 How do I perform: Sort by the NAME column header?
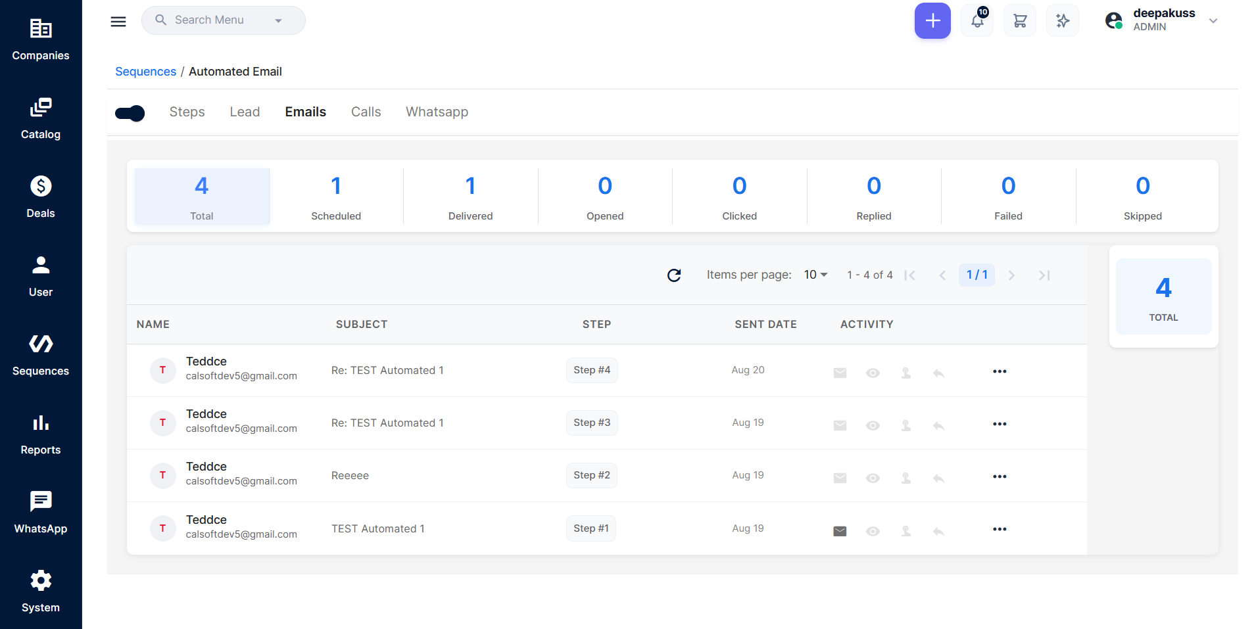click(153, 324)
